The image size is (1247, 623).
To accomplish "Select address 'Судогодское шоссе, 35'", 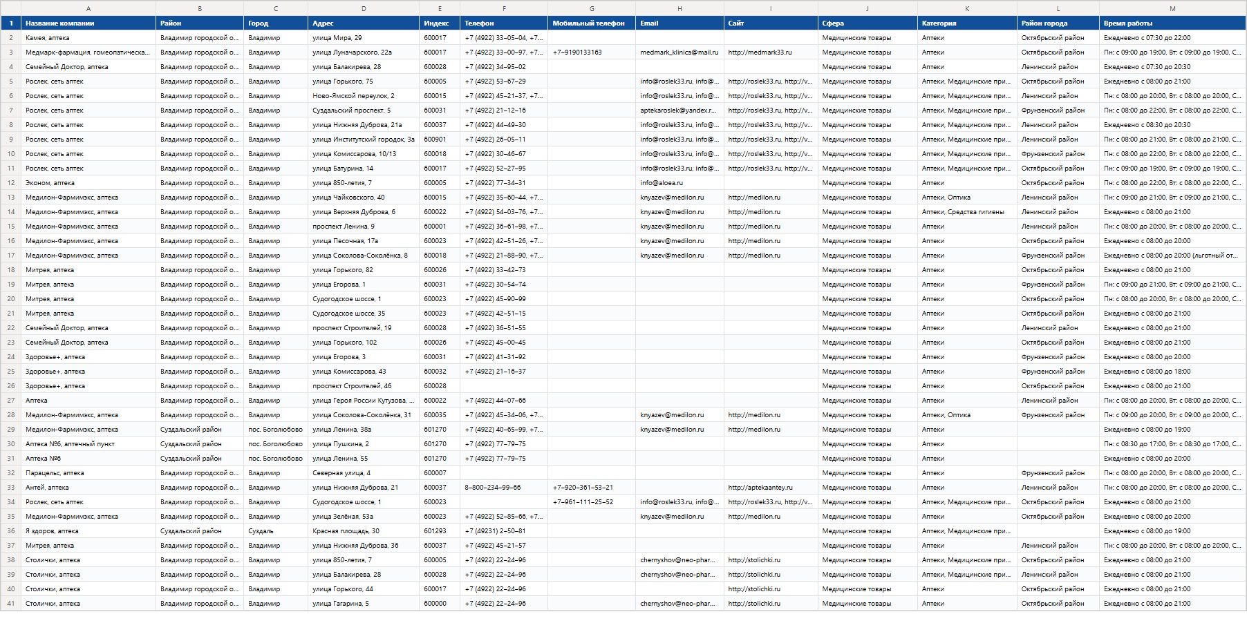I will [364, 314].
